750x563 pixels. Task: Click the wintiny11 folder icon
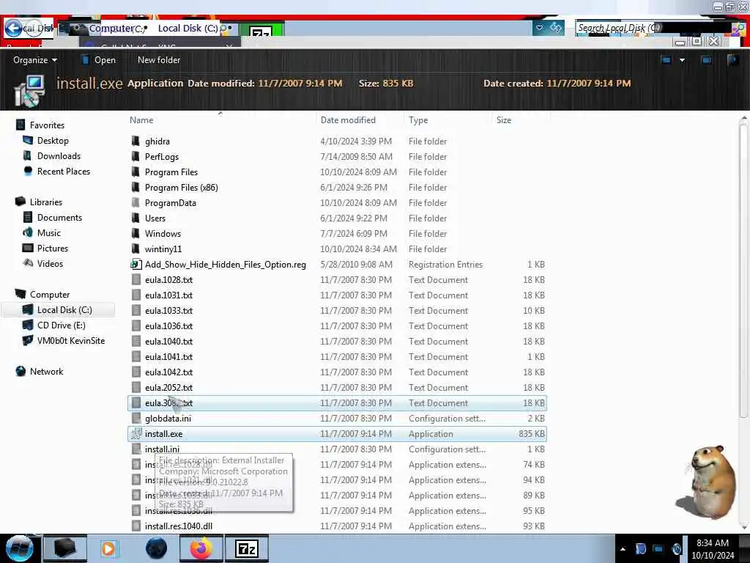coord(135,249)
